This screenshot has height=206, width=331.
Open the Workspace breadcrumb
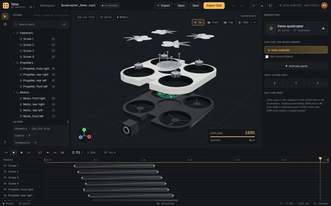coord(47,5)
